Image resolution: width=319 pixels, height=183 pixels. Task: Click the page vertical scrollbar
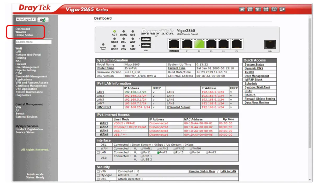click(310, 84)
